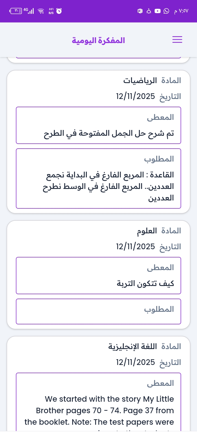The image size is (197, 442).
Task: Select the اللغة الإنجليزية subject name
Action: (x=132, y=347)
